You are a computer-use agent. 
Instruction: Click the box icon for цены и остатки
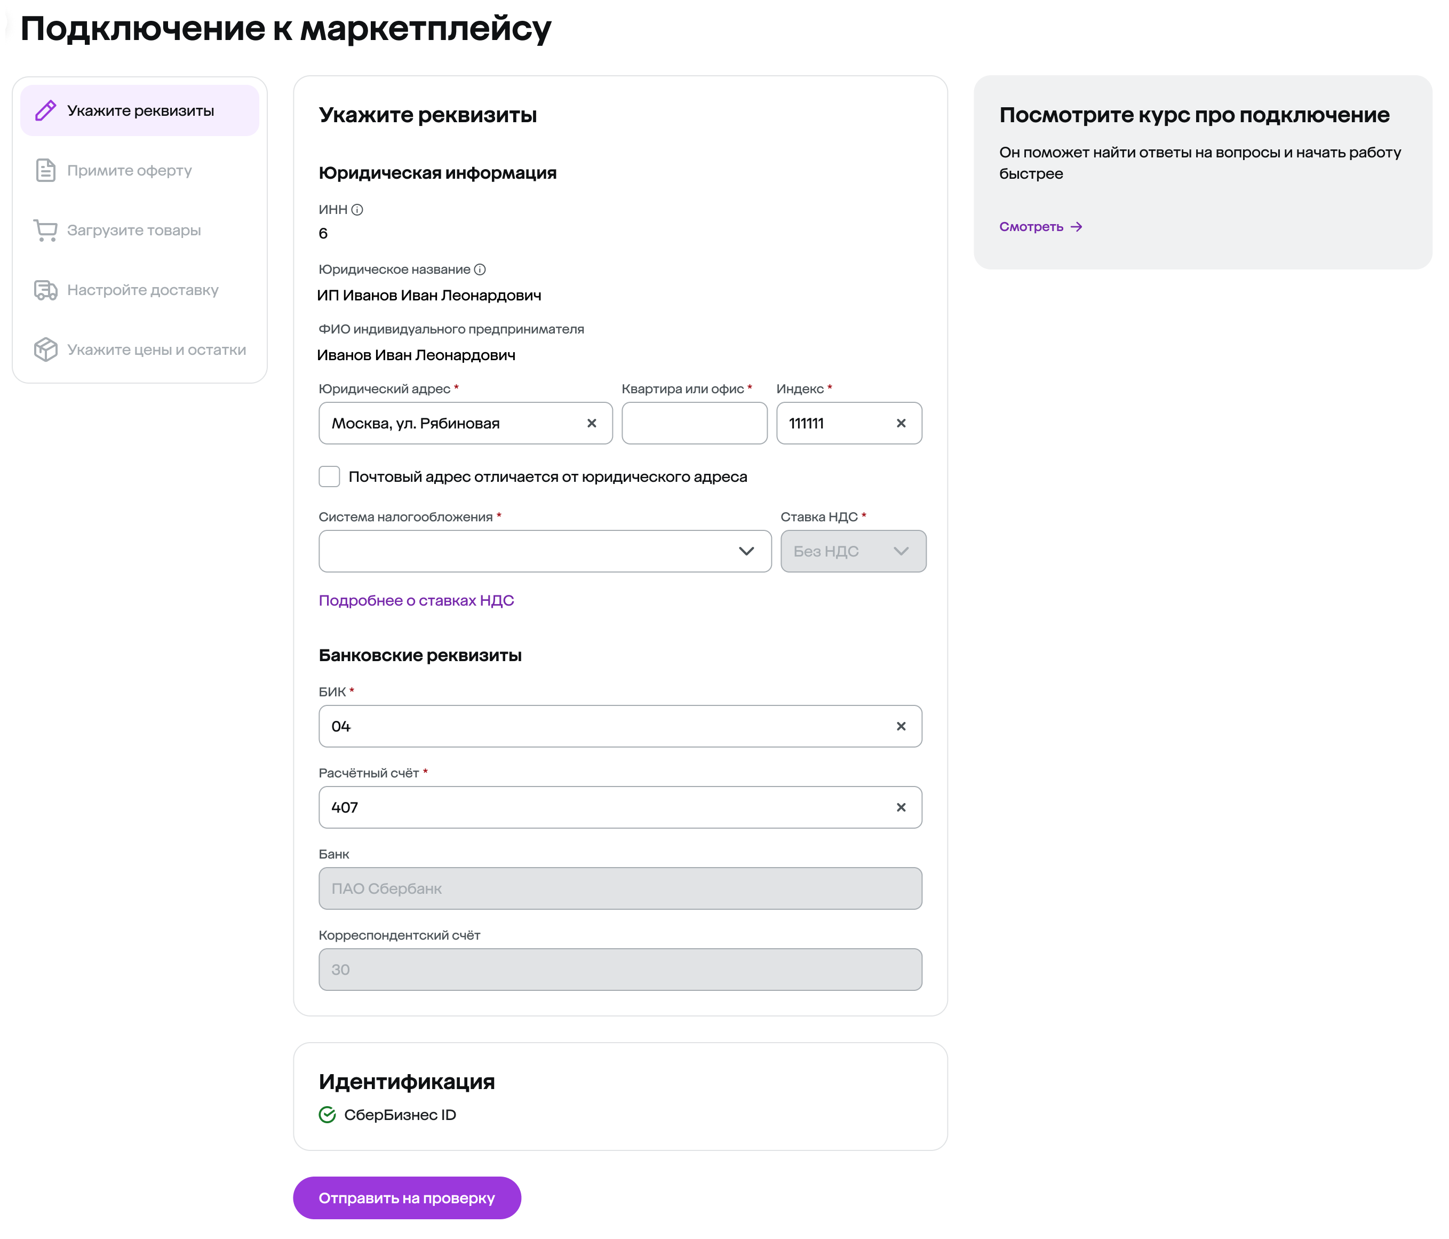pos(45,349)
